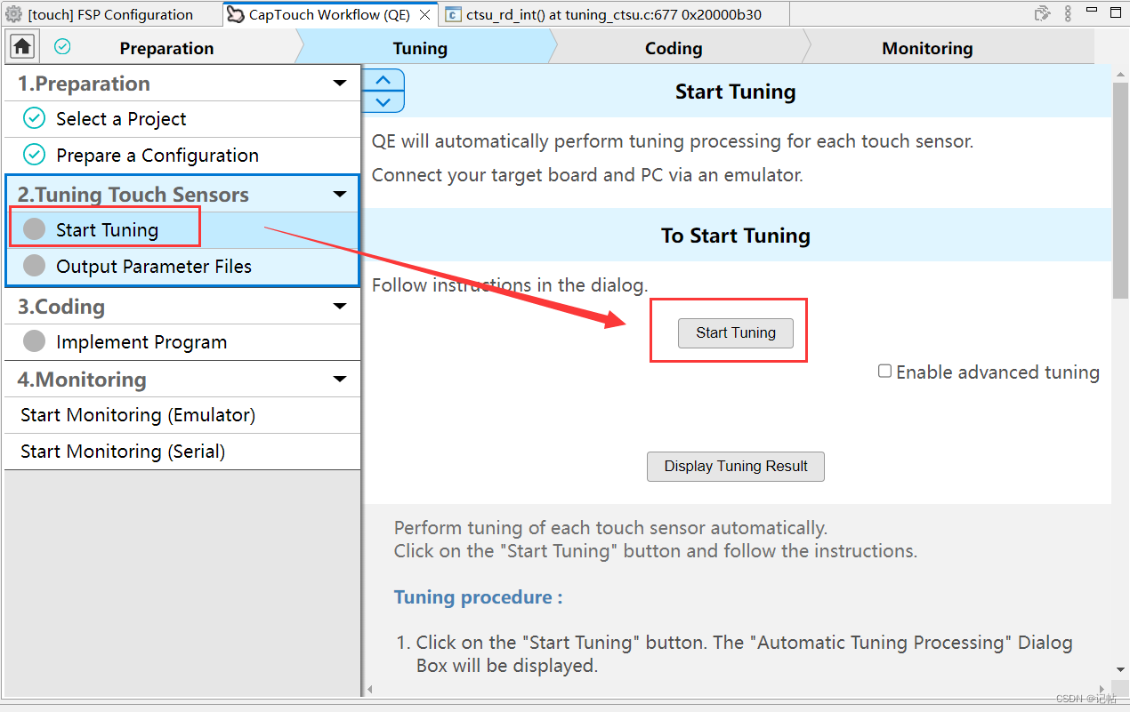Image resolution: width=1130 pixels, height=712 pixels.
Task: Click the scroll up arrow of vertical scrollbar
Action: point(1121,75)
